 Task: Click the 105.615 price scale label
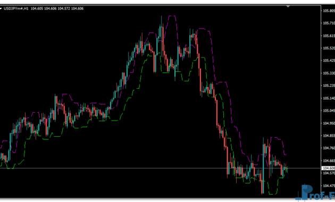[x=329, y=36]
